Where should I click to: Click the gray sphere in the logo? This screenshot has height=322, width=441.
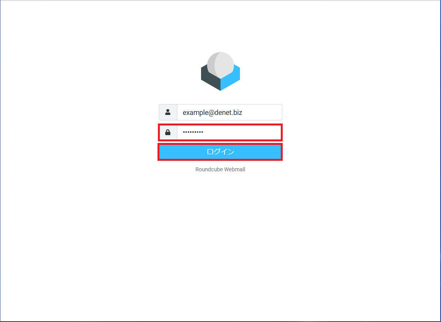coord(220,64)
